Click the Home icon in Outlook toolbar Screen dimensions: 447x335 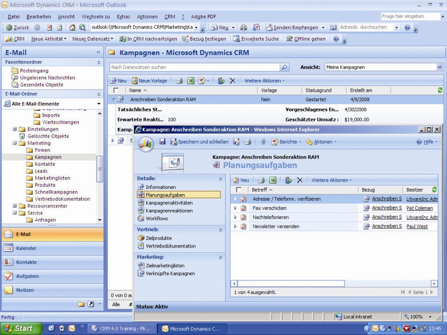coord(72,27)
